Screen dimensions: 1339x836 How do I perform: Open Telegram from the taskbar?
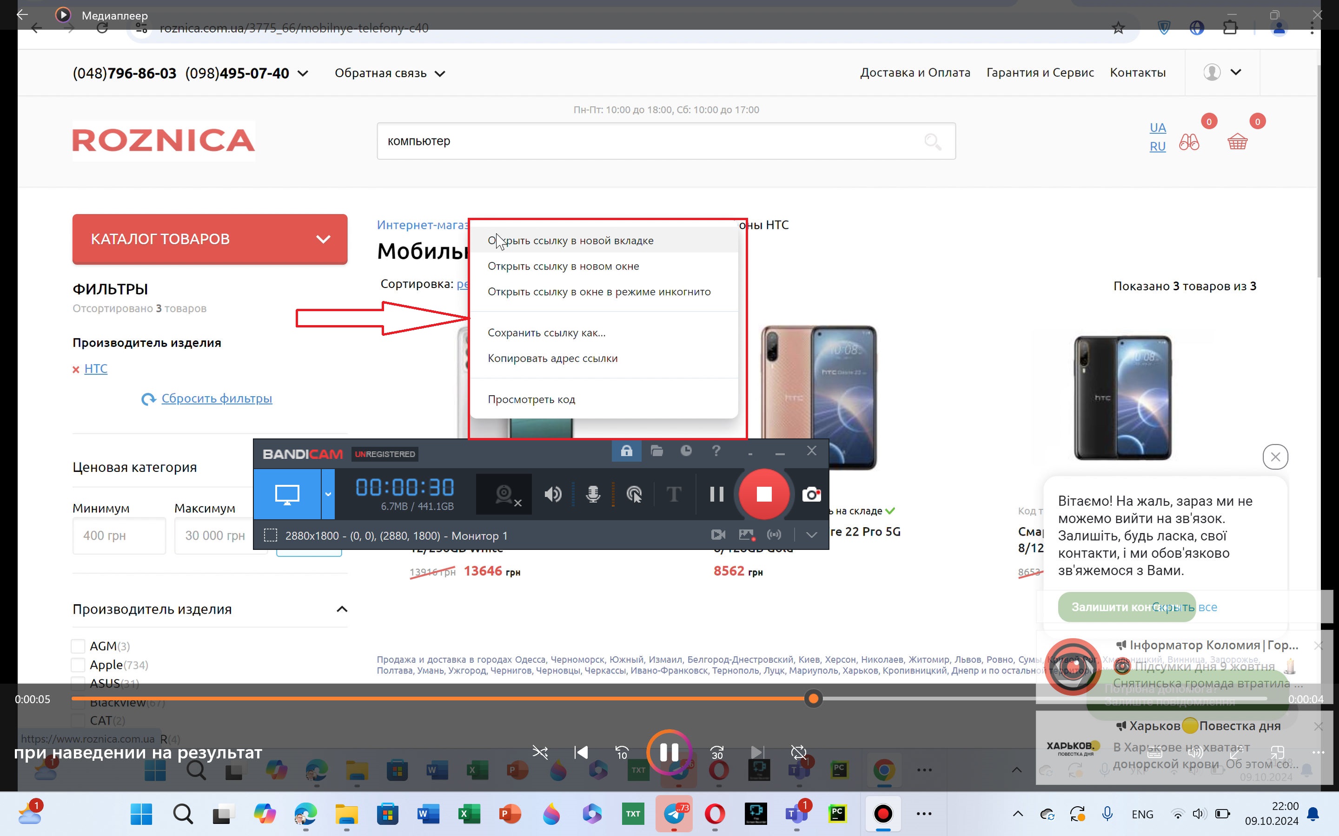(x=673, y=814)
